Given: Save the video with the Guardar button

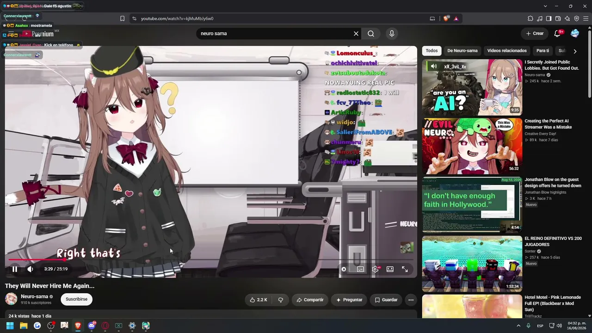Looking at the screenshot, I should 386,300.
